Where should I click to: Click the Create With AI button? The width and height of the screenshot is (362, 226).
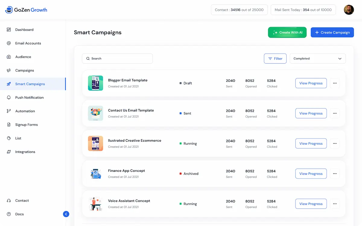[x=287, y=32]
